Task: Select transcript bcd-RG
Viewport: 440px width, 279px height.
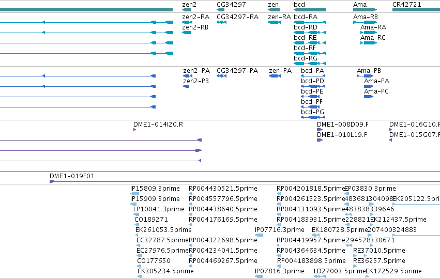Action: click(x=310, y=64)
